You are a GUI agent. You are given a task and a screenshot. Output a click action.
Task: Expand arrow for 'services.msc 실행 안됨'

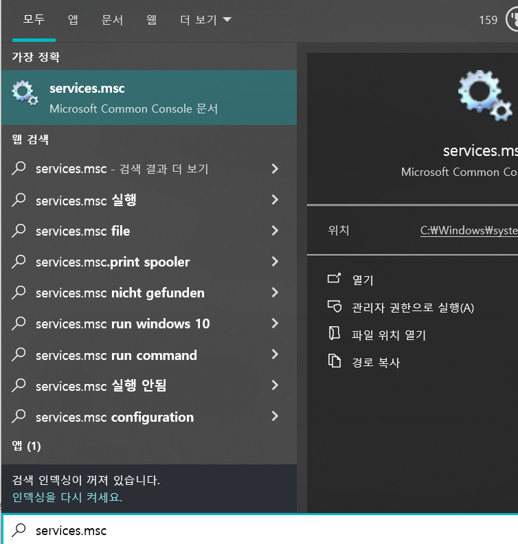275,385
